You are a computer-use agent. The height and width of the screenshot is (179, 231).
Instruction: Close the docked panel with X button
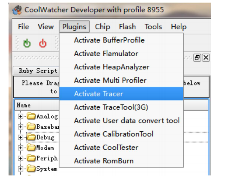206,58
